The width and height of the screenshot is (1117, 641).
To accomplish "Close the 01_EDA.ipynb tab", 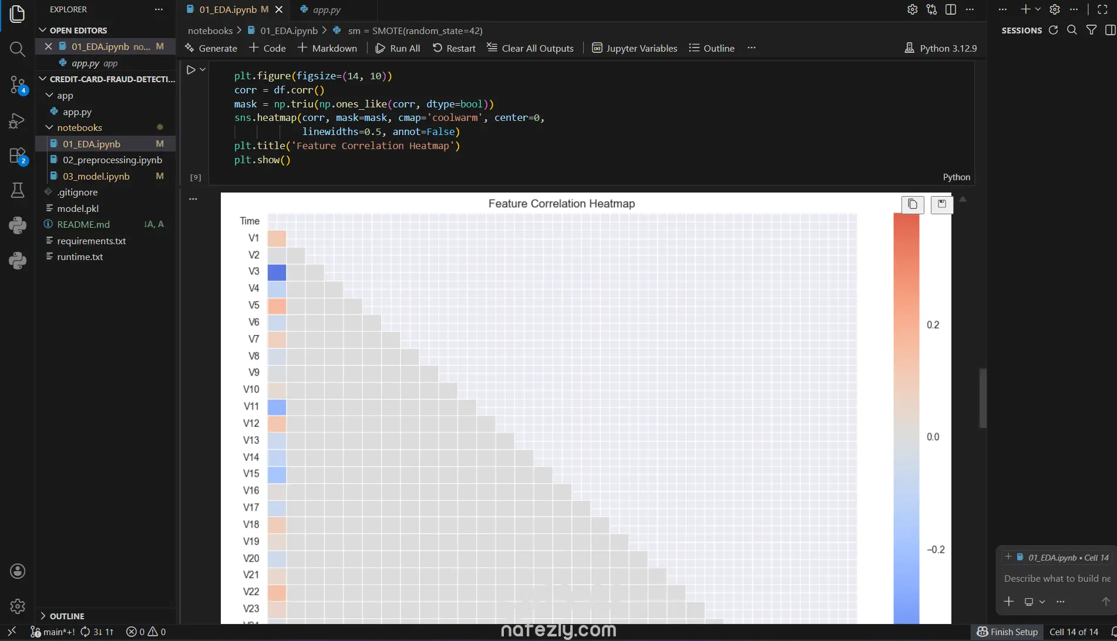I will [x=279, y=9].
